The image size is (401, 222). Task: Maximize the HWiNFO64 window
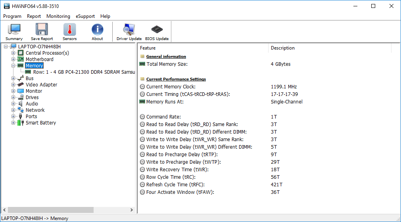[x=373, y=6]
